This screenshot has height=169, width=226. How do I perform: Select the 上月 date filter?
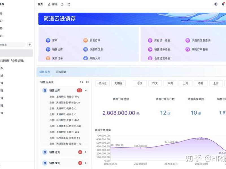[x=216, y=83]
